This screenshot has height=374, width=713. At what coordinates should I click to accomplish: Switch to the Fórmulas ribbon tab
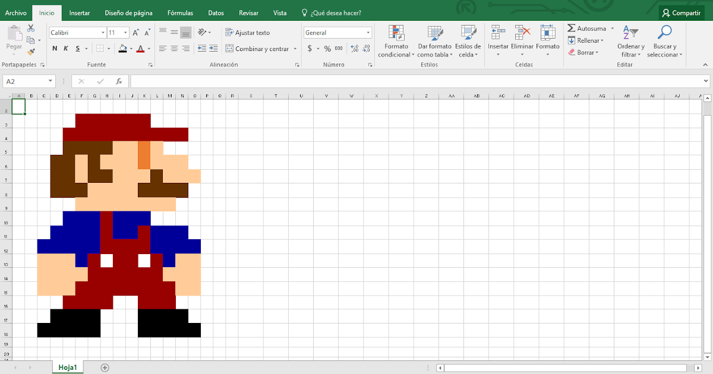click(179, 12)
